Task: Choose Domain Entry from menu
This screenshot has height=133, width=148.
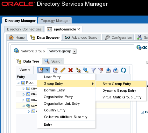Action: (67, 90)
